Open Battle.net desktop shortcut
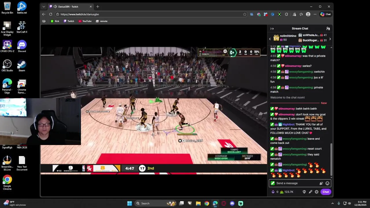 pos(22,8)
